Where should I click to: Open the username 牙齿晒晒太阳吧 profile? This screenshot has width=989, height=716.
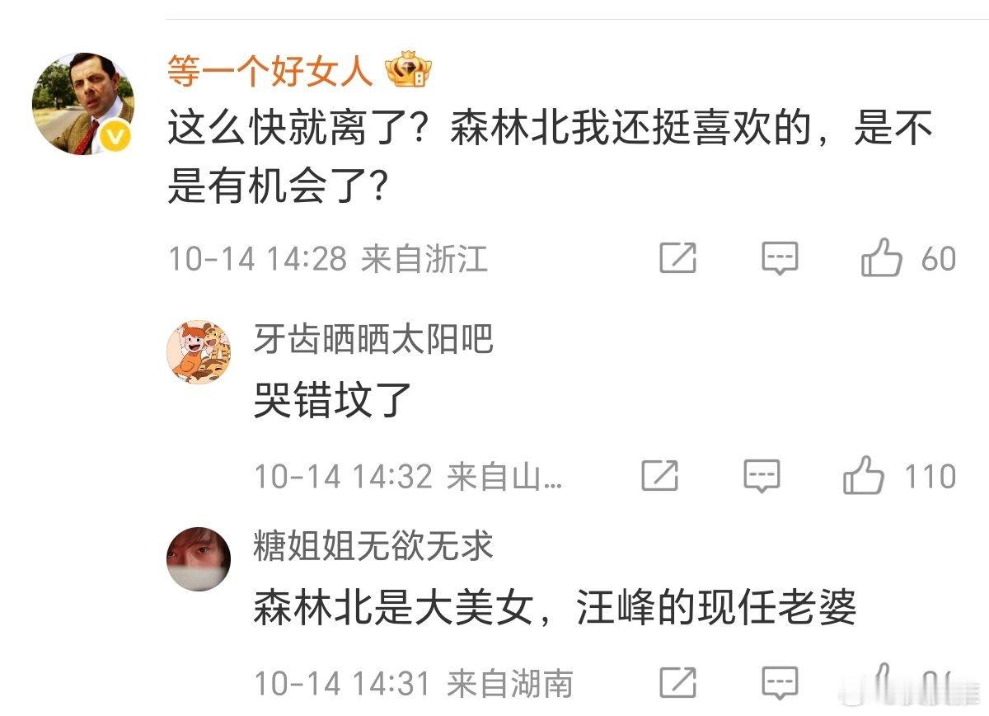click(373, 339)
